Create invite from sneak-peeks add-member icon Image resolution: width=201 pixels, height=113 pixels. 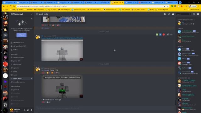(x=31, y=78)
